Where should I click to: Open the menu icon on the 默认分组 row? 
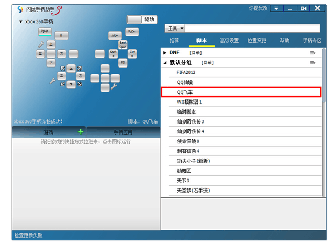click(313, 63)
